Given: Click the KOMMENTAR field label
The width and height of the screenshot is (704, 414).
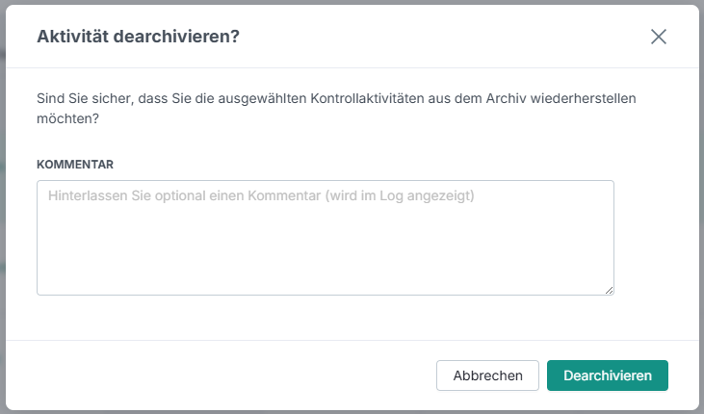Looking at the screenshot, I should click(x=75, y=165).
